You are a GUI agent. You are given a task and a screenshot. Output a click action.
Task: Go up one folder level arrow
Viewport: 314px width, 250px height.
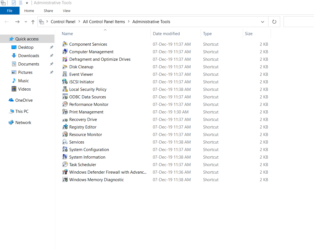[x=33, y=22]
